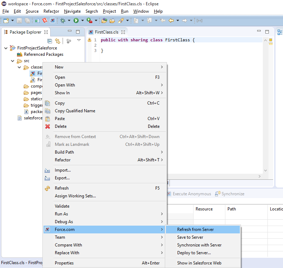The width and height of the screenshot is (283, 268).
Task: Toggle Link with Editor in Package Explorer
Action: 58,41
